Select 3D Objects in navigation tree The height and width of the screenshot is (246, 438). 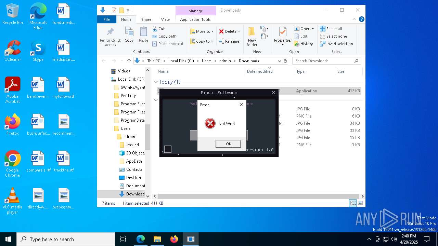pos(132,153)
